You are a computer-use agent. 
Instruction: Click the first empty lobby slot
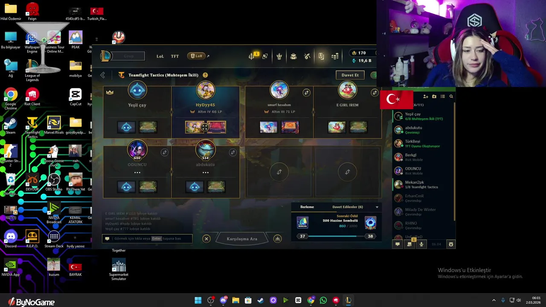point(279,172)
